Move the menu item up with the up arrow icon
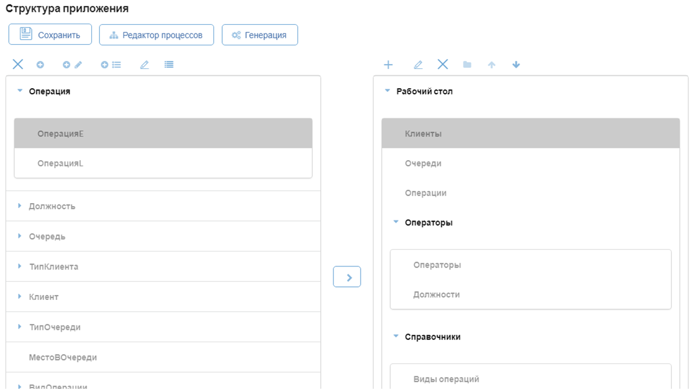The height and width of the screenshot is (390, 694). (491, 65)
